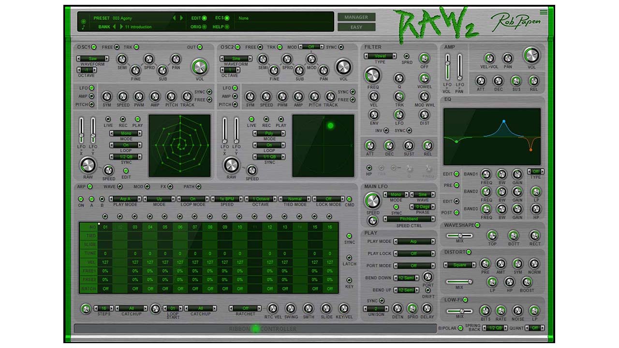619x348 pixels.
Task: Click the MANAGER button
Action: 356,17
